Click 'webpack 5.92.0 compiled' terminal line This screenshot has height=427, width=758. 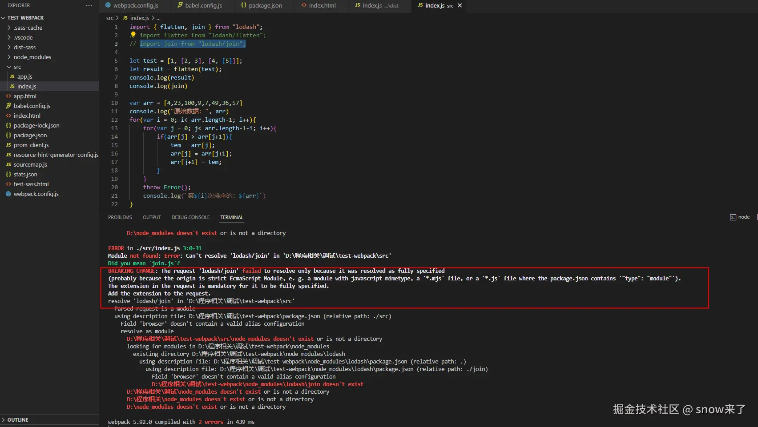pos(181,422)
